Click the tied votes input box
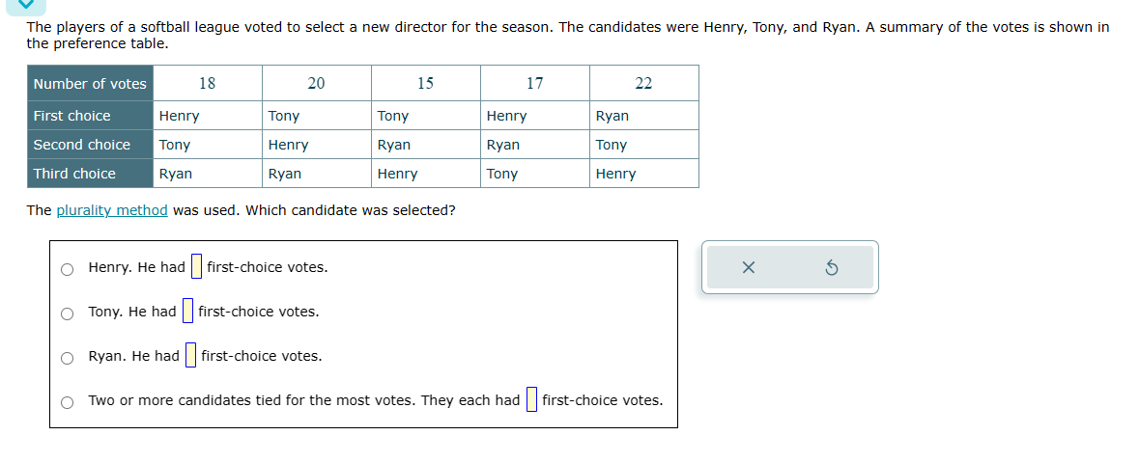Image resolution: width=1139 pixels, height=463 pixels. (531, 399)
